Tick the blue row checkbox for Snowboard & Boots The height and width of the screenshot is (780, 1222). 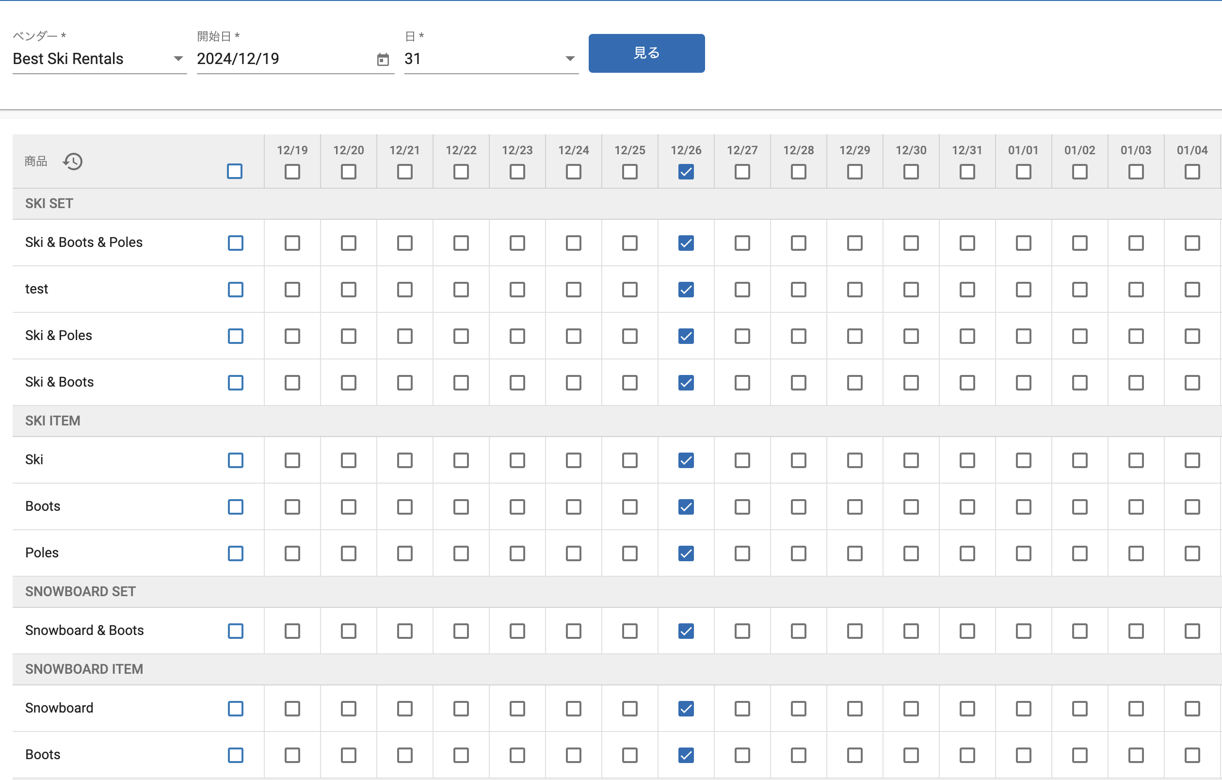(x=236, y=631)
